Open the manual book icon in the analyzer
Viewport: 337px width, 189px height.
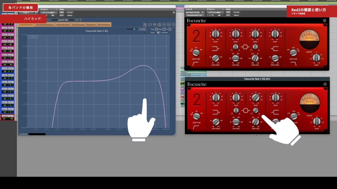150,25
